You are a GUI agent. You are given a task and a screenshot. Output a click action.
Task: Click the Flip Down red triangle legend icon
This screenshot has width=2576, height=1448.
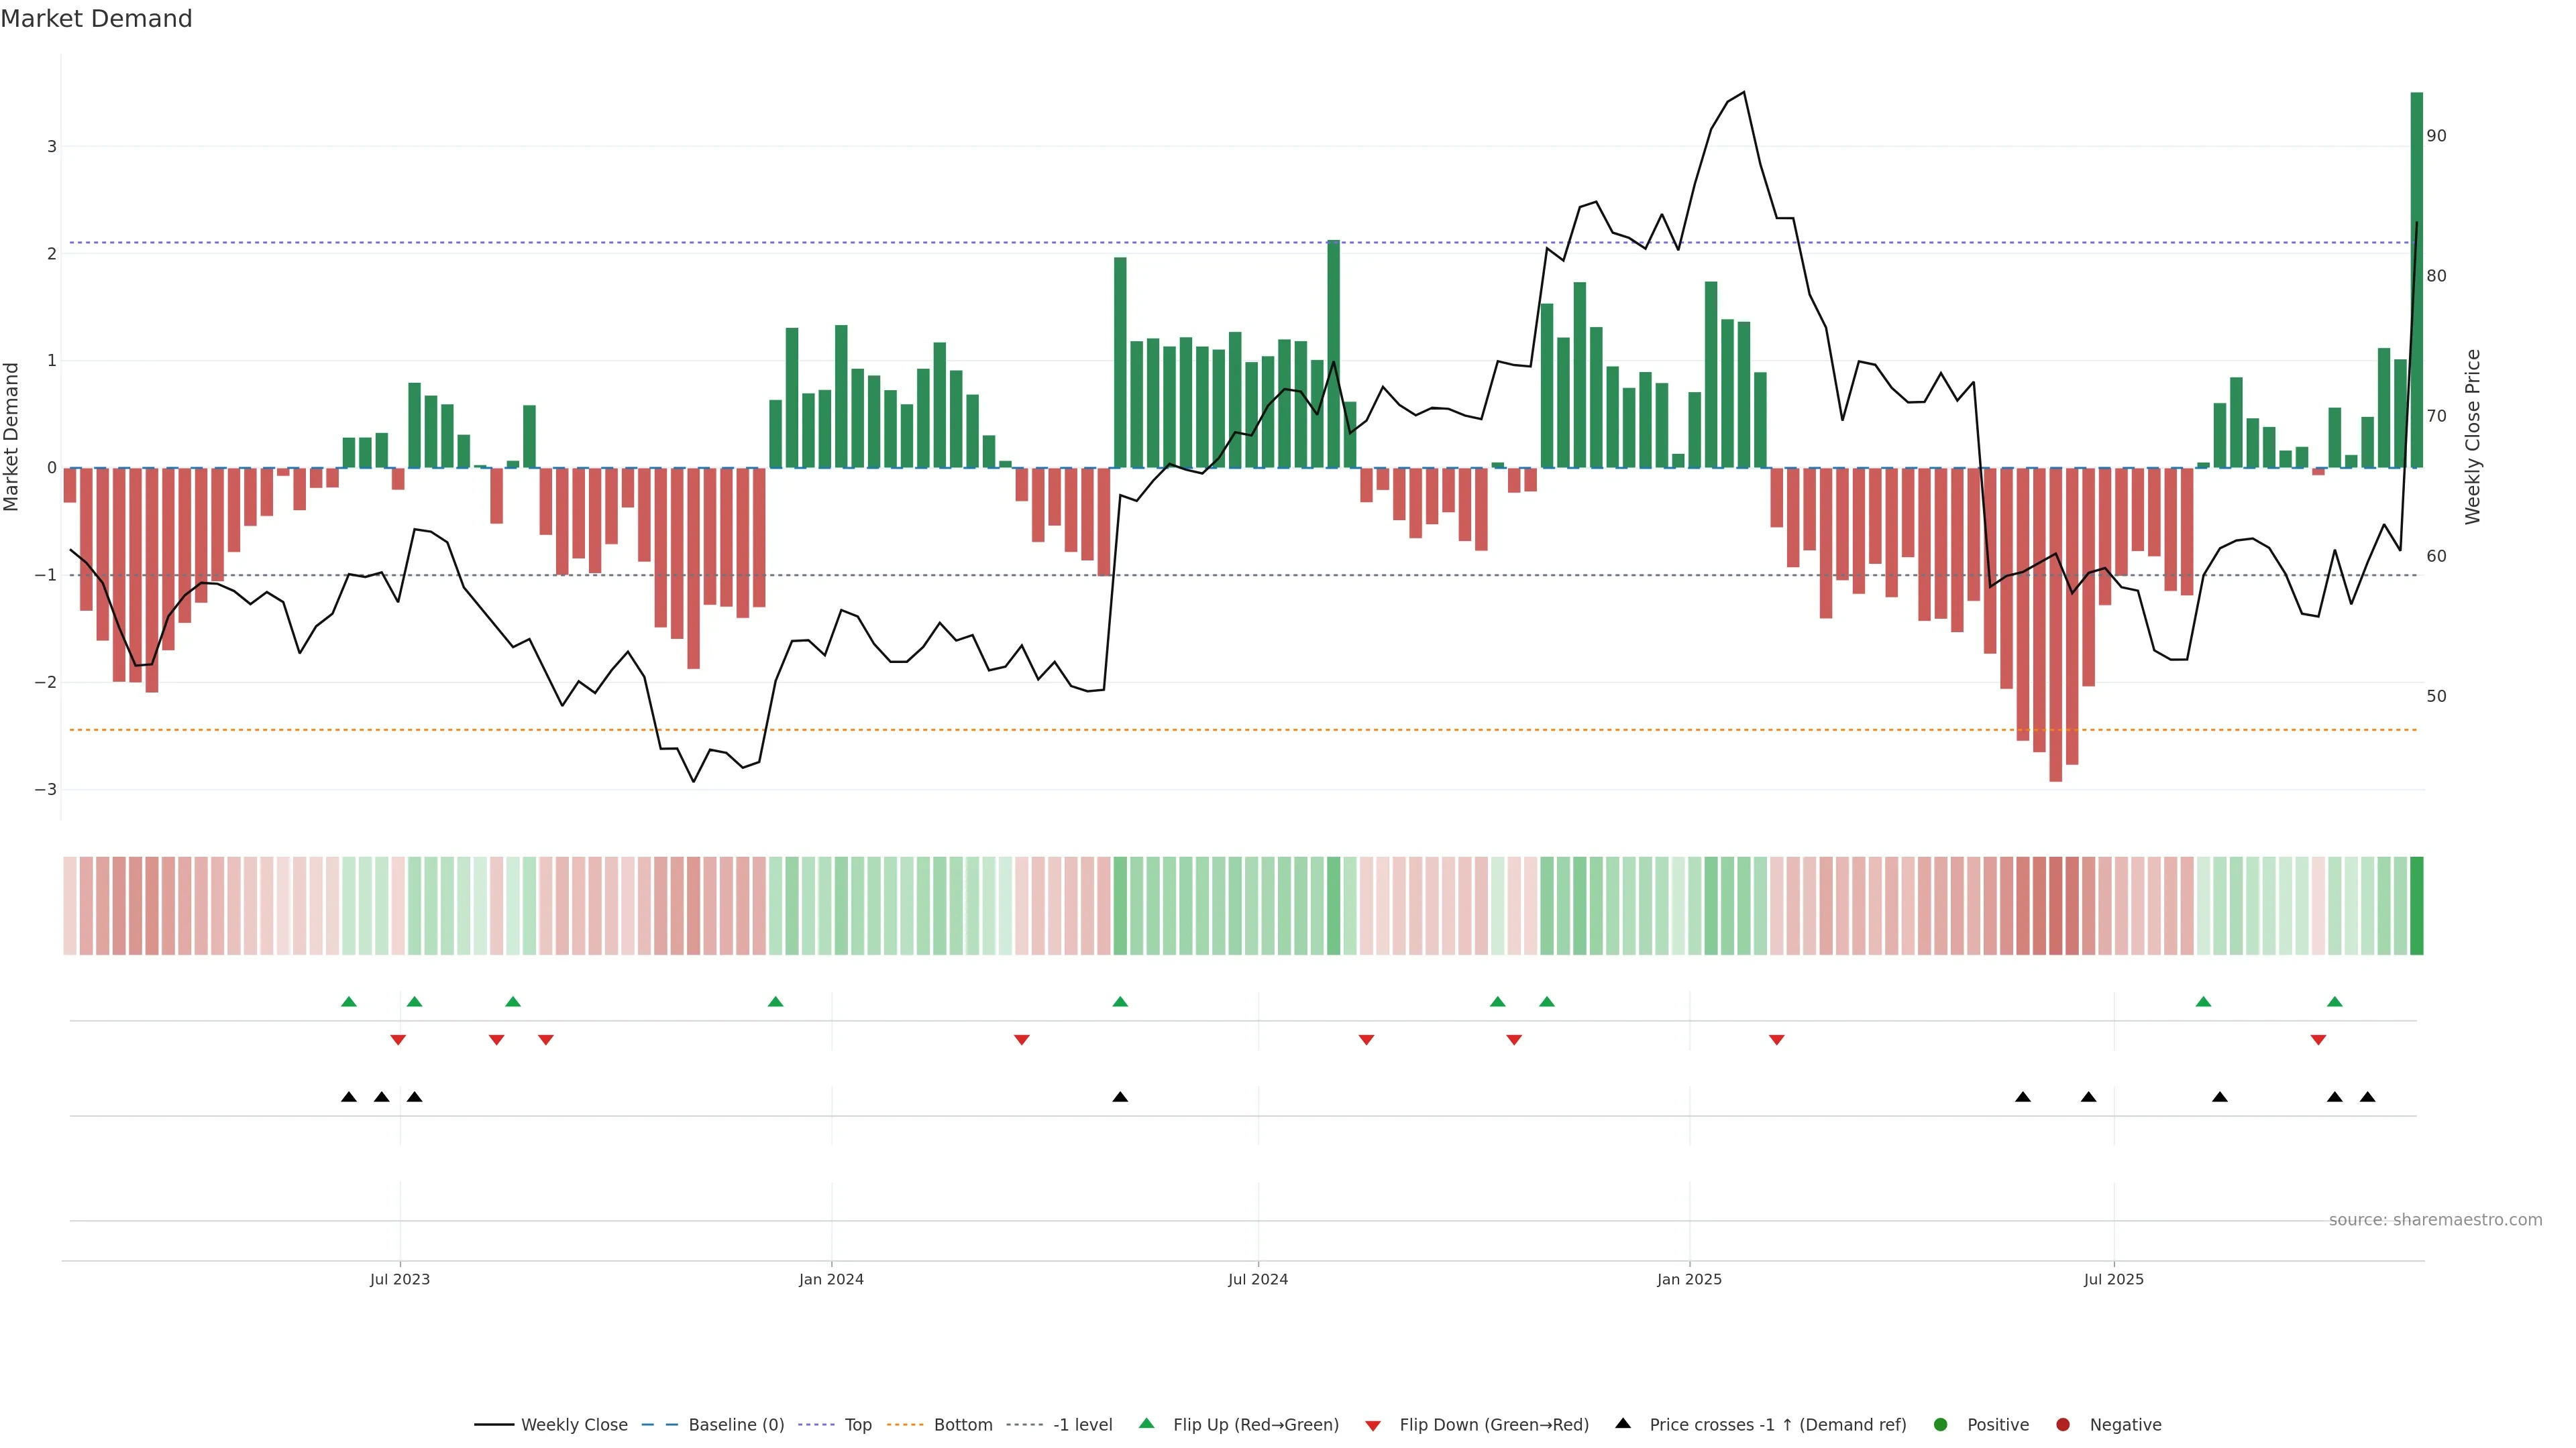1373,1426
